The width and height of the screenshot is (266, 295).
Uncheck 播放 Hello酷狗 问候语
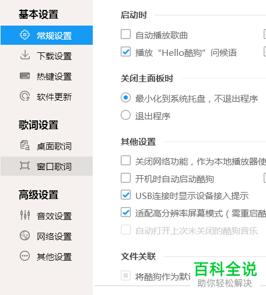125,52
